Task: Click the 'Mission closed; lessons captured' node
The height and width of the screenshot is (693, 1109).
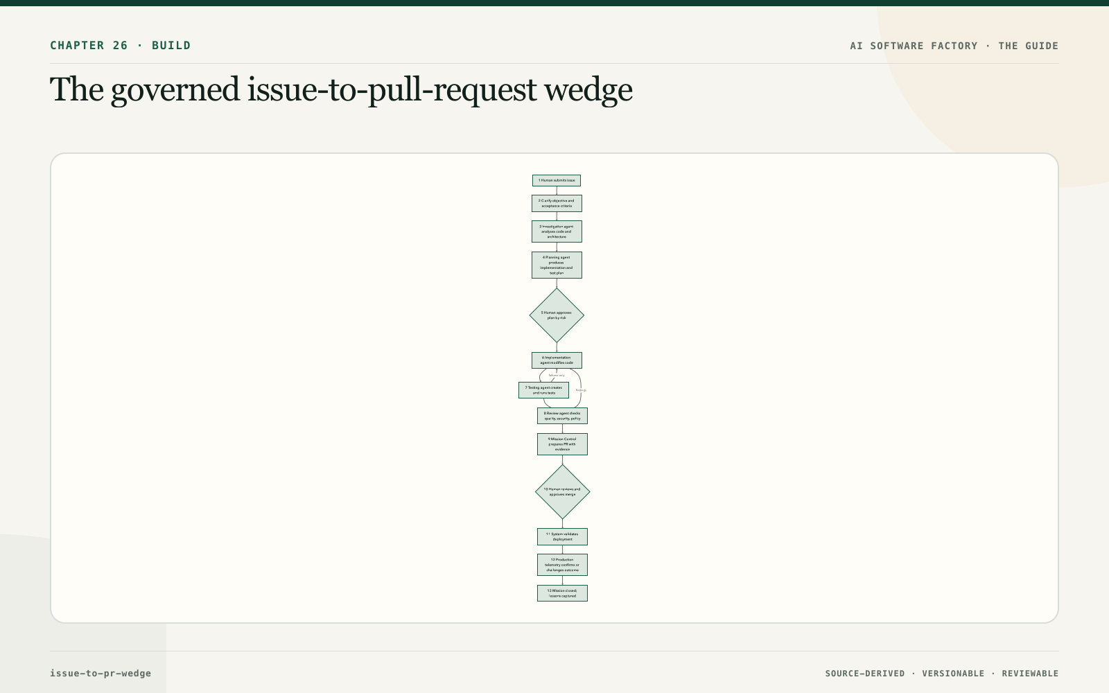Action: point(562,593)
